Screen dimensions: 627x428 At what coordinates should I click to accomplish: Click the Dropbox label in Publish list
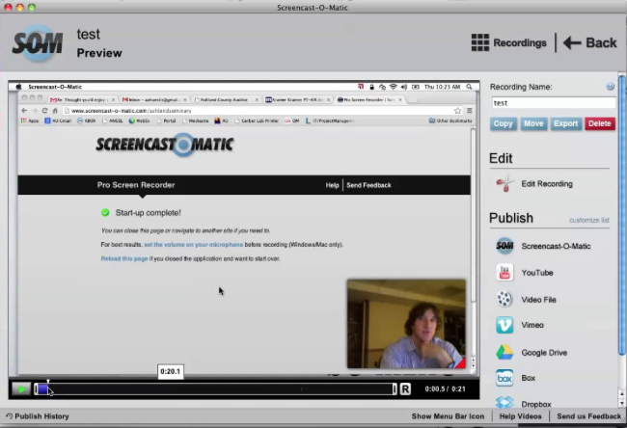tap(535, 404)
